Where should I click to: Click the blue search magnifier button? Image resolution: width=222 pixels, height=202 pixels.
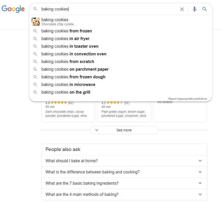coord(204,9)
